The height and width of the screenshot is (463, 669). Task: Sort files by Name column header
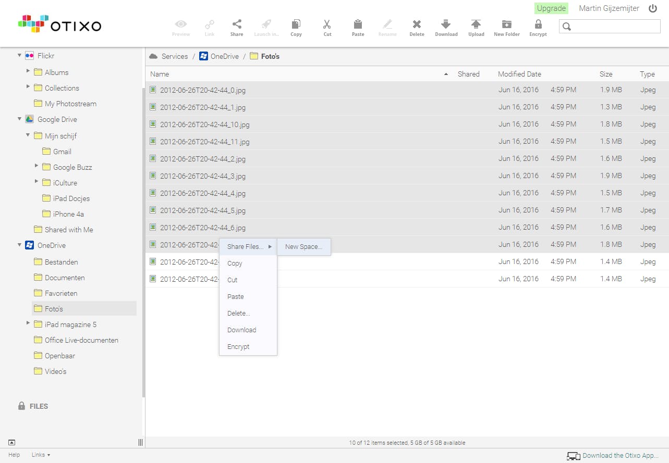[160, 74]
